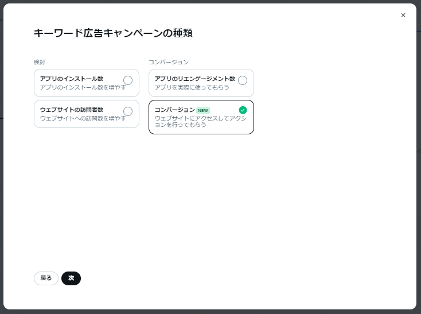Image resolution: width=421 pixels, height=314 pixels.
Task: Select the アプリのリエンゲージメント数 radio button
Action: (x=243, y=80)
